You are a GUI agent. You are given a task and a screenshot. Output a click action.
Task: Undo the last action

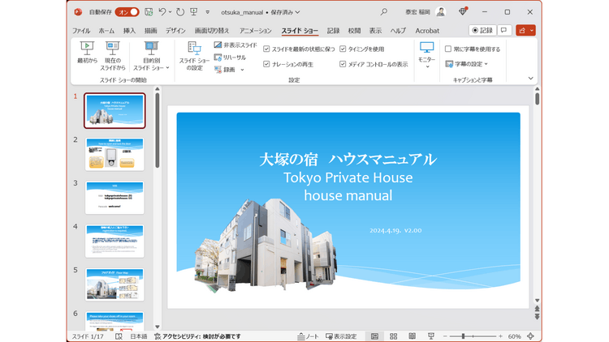(x=162, y=12)
